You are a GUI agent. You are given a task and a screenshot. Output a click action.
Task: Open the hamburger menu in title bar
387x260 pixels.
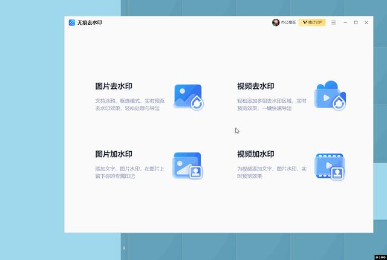click(x=333, y=22)
